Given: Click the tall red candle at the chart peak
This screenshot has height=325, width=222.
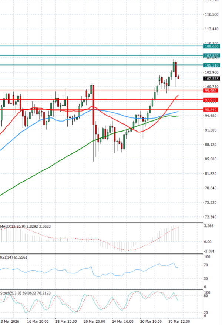Looking at the screenshot, I should click(176, 70).
